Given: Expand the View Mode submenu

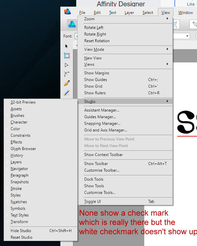Looking at the screenshot, I should (x=125, y=49).
